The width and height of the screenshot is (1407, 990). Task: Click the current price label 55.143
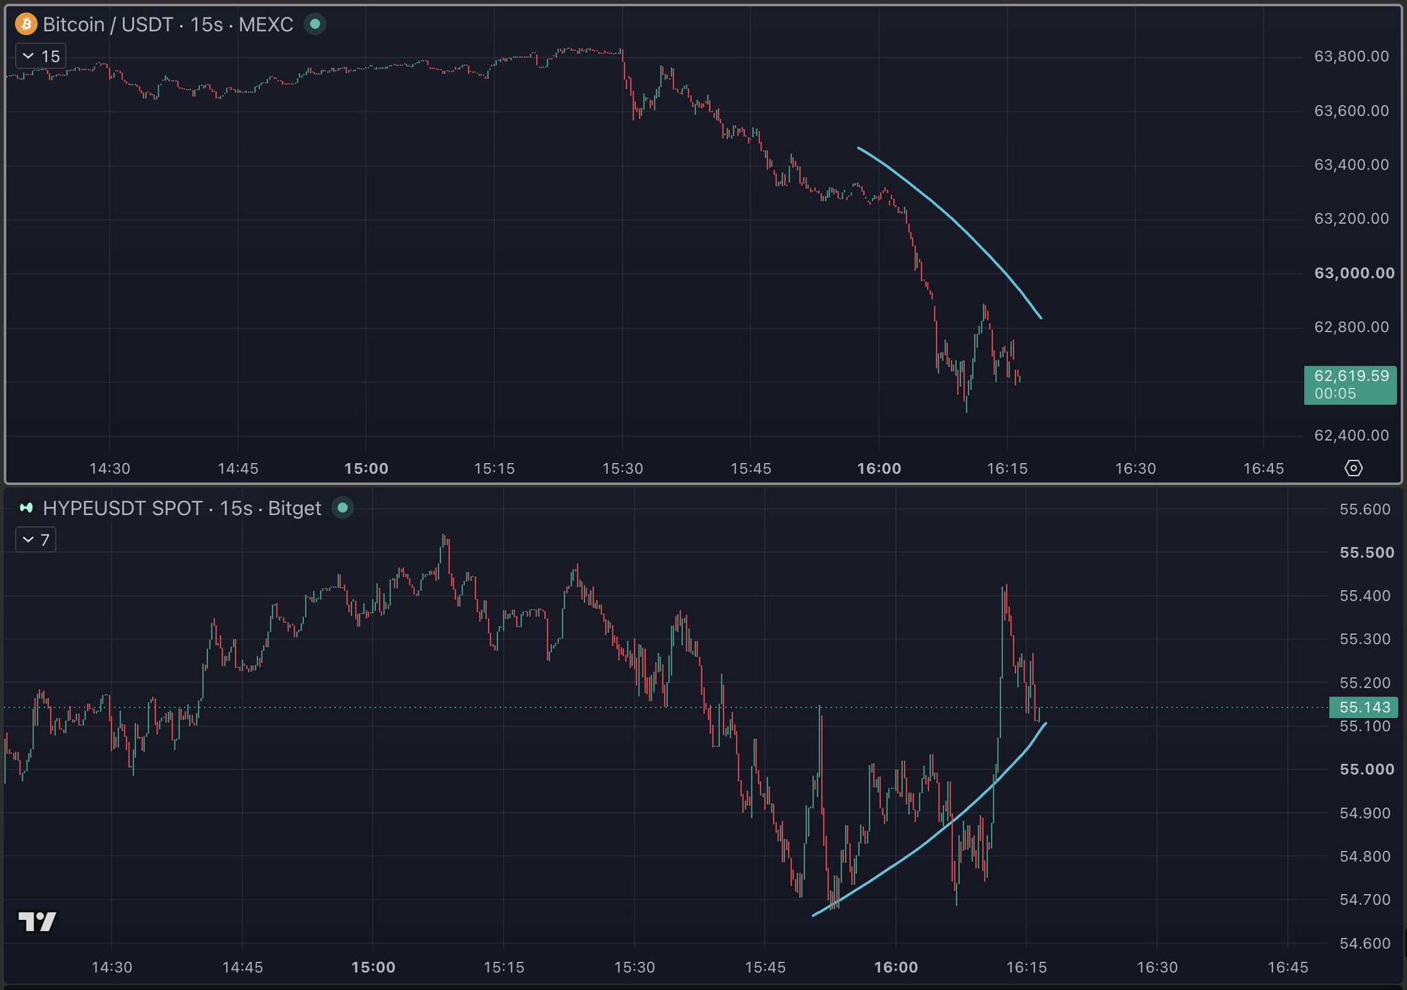pyautogui.click(x=1364, y=707)
